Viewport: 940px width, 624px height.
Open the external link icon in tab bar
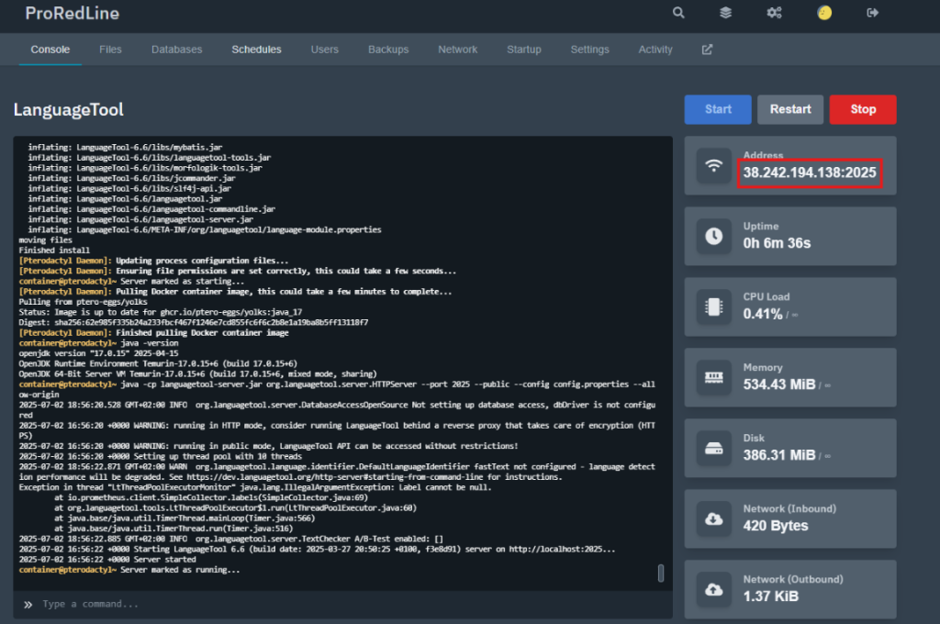[x=708, y=50]
